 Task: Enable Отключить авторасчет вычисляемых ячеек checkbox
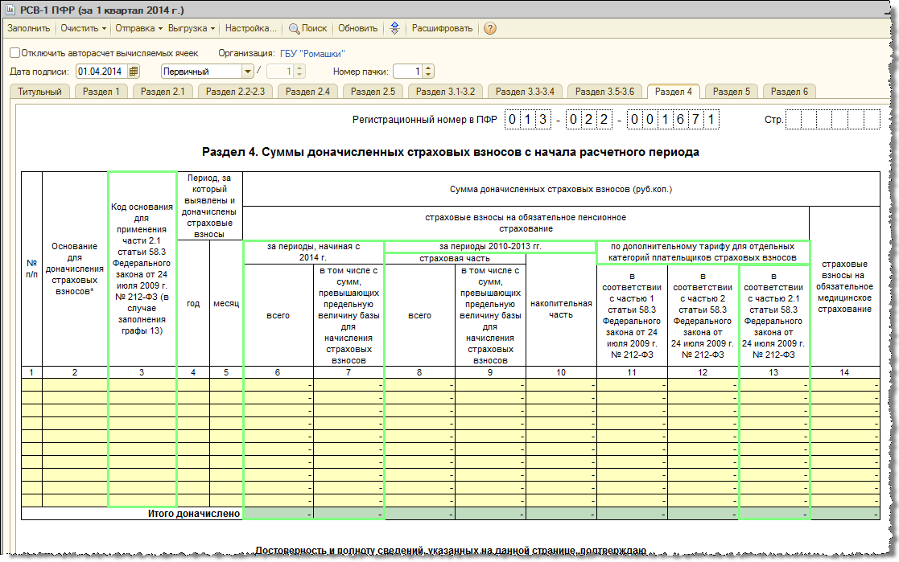coord(14,53)
